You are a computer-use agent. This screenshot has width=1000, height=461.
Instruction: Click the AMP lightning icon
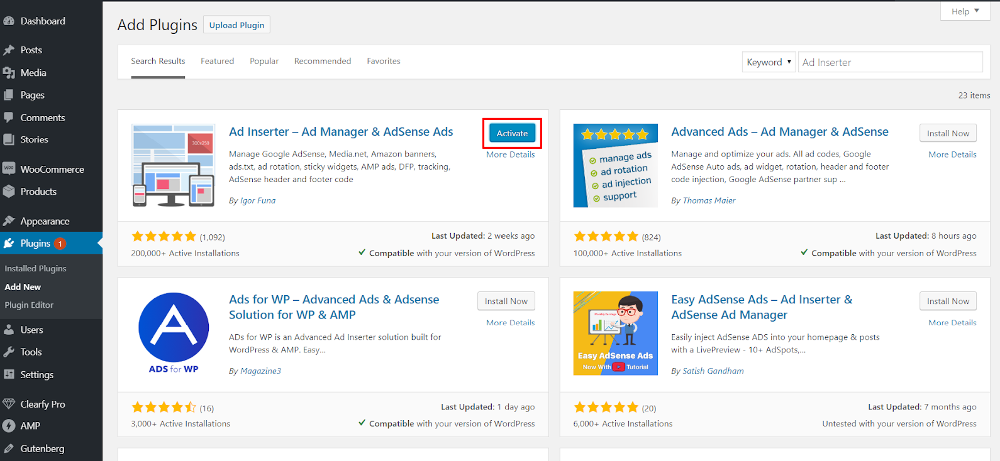click(x=9, y=426)
